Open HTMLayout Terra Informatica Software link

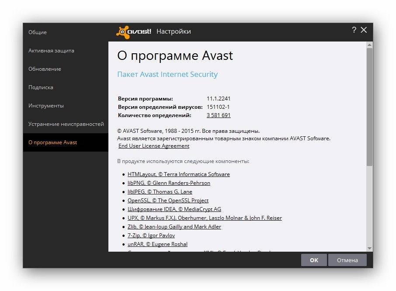(179, 174)
